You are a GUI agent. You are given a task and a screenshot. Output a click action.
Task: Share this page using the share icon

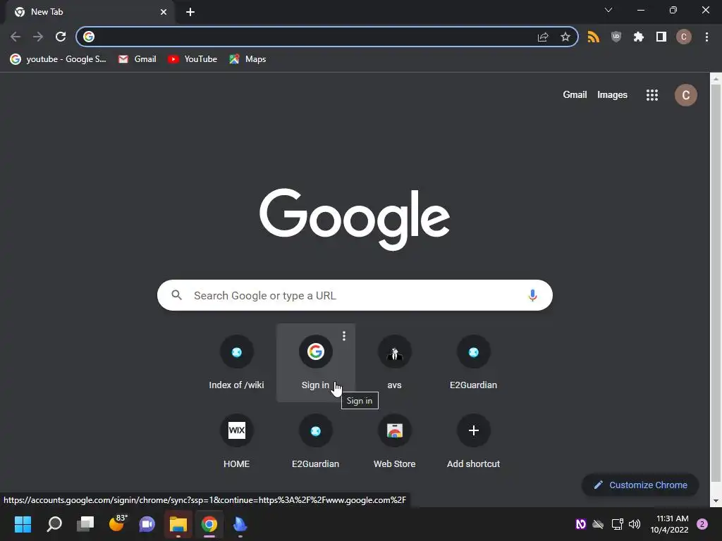point(543,37)
